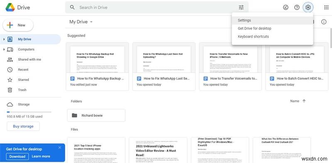The width and height of the screenshot is (332, 163).
Task: Click the Recent clock icon
Action: pyautogui.click(x=10, y=70)
